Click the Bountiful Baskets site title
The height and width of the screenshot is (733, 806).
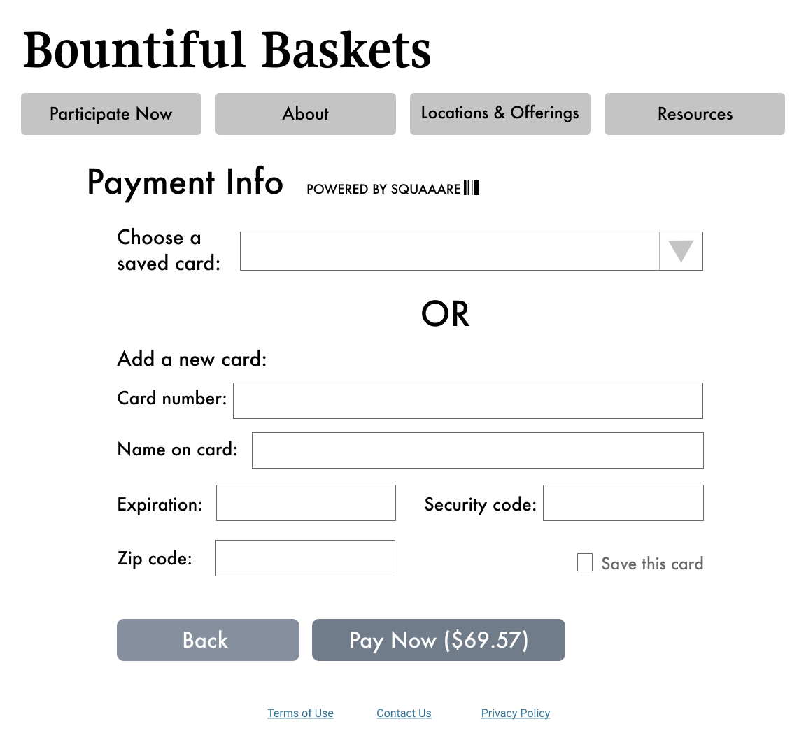click(x=227, y=50)
